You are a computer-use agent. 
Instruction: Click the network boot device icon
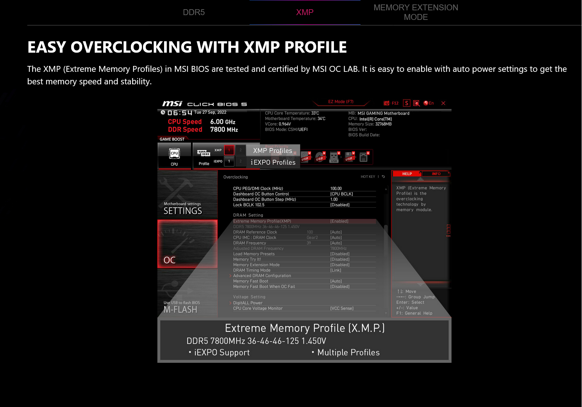(x=364, y=157)
